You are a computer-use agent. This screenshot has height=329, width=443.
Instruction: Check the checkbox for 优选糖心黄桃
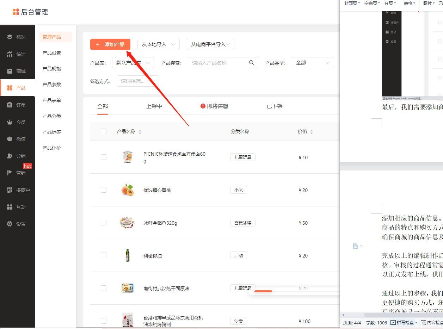click(104, 190)
